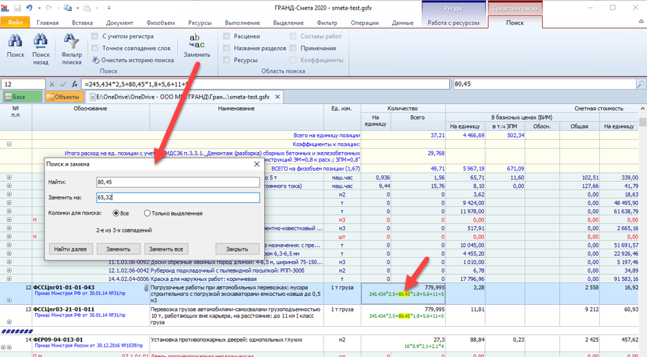Open the Выделение ribbon tab
647x357 pixels.
pyautogui.click(x=288, y=23)
